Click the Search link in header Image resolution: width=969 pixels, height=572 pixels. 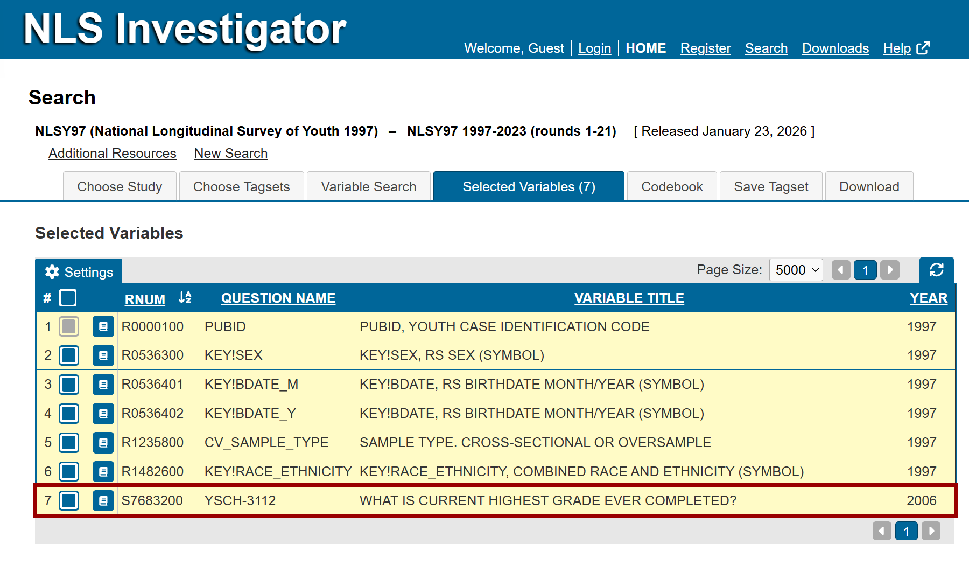click(x=766, y=48)
